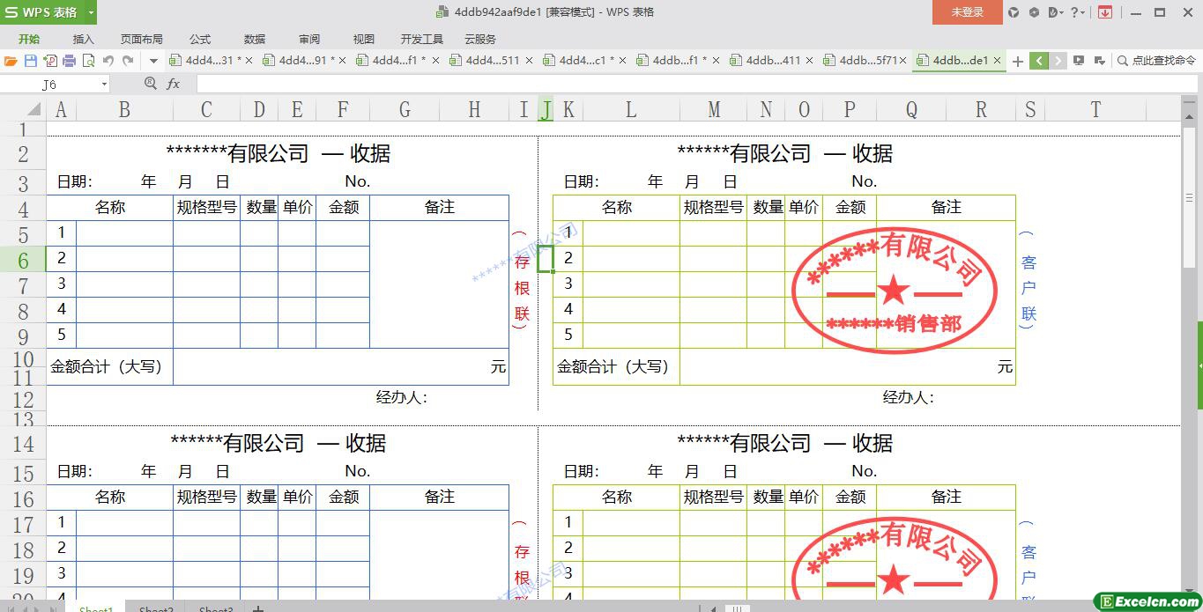Screen dimensions: 1203x612
Task: Close the 4dd4...91 document tab
Action: [343, 61]
